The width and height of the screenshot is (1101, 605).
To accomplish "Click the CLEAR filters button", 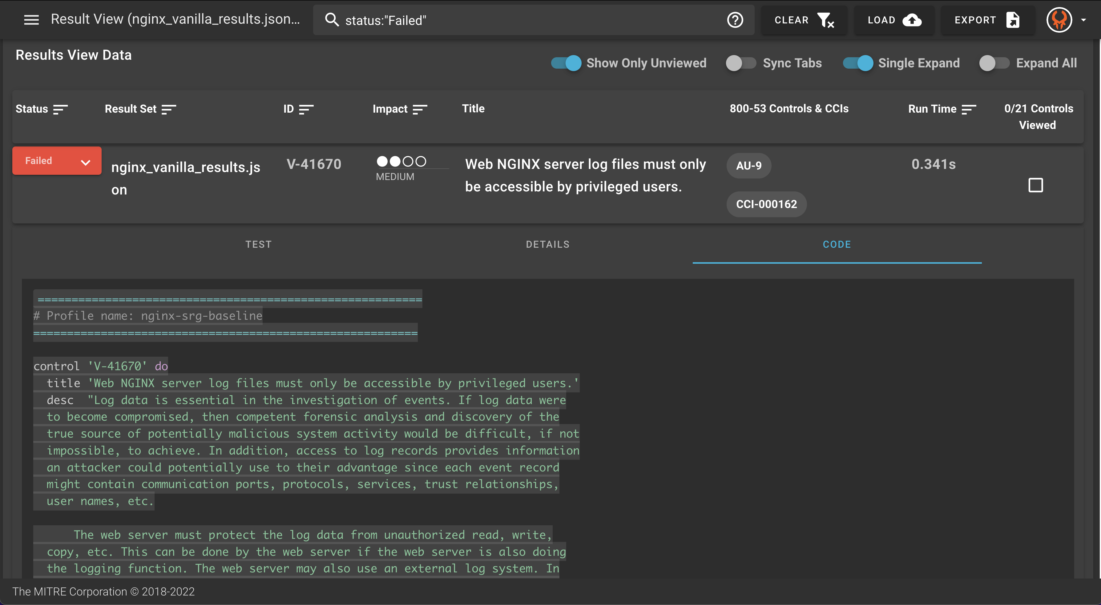I will click(804, 20).
